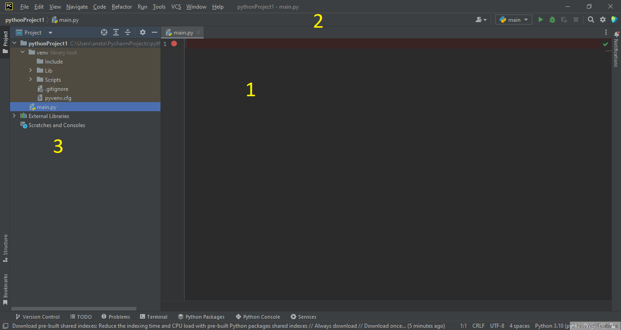
Task: Open the main run configuration dropdown
Action: click(513, 20)
